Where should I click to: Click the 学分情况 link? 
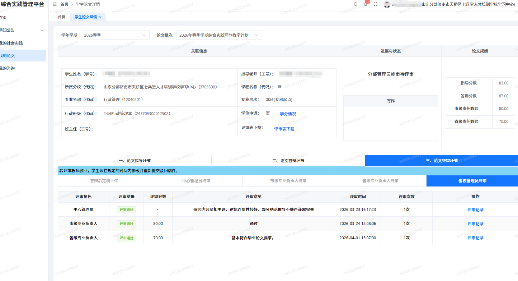[x=288, y=114]
